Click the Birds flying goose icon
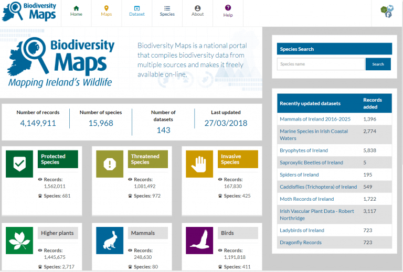Screen dimensions: 403x272 (x=199, y=241)
